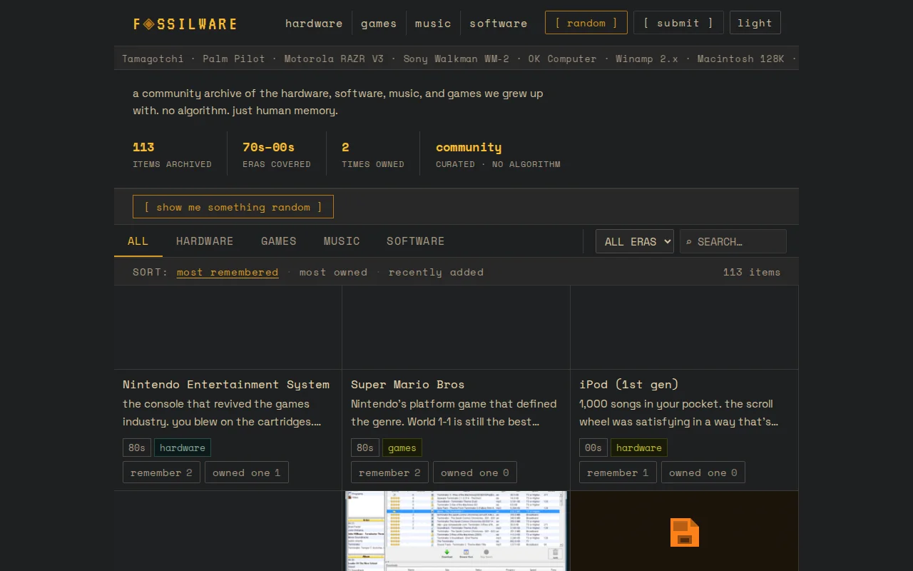Sort by most owned
The width and height of the screenshot is (913, 571).
tap(333, 272)
